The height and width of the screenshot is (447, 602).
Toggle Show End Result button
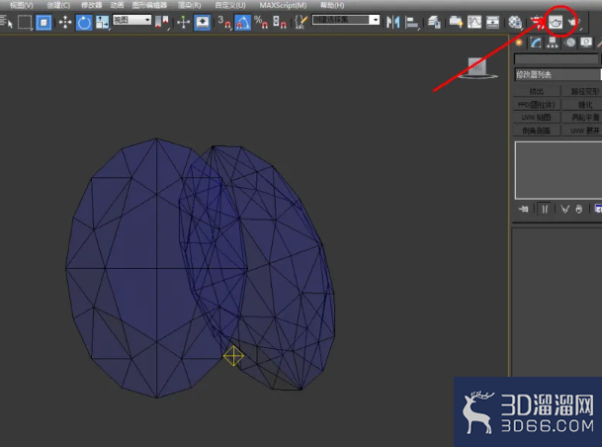click(x=545, y=210)
